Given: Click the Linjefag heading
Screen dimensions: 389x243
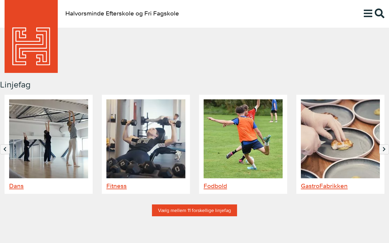Looking at the screenshot, I should (x=15, y=85).
